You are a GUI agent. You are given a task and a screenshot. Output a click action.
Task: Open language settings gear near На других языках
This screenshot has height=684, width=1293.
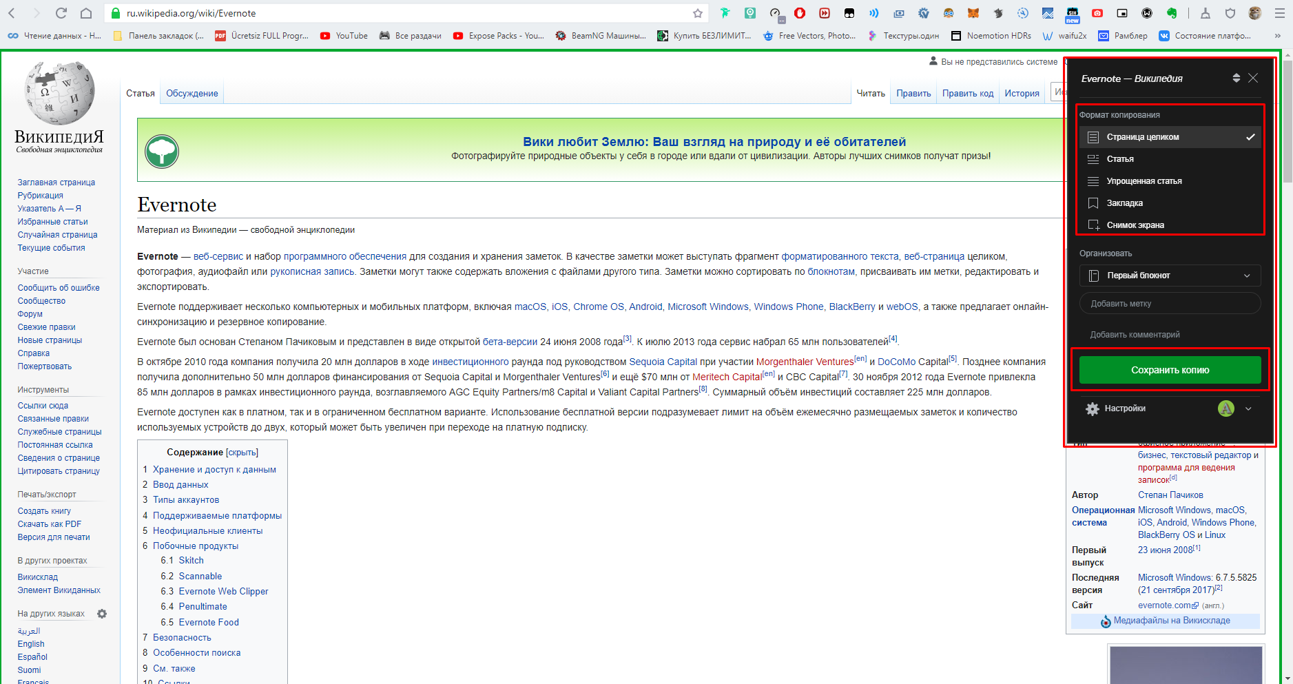[x=102, y=613]
